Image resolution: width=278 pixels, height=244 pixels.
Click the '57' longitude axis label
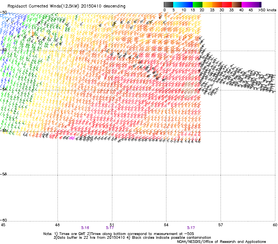click(221, 225)
